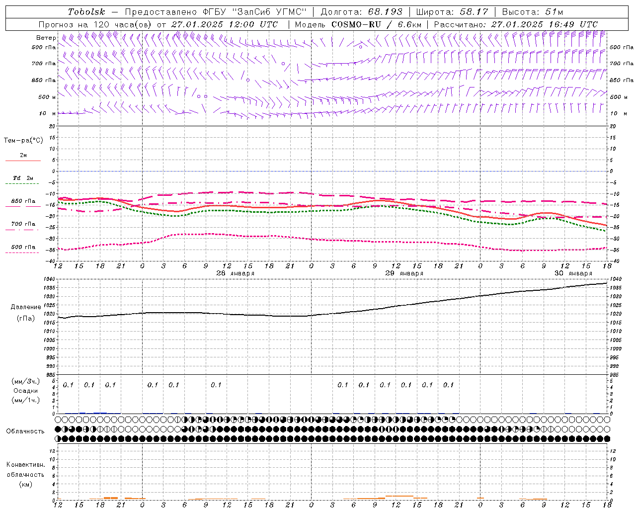Screen dimensions: 636x509
Task: Click the "Ветер" wind panel label
Action: [x=46, y=38]
